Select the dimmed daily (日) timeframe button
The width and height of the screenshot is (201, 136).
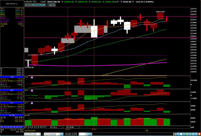pyautogui.click(x=47, y=5)
